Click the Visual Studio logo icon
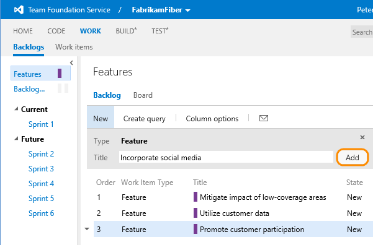The image size is (373, 245). tap(19, 10)
